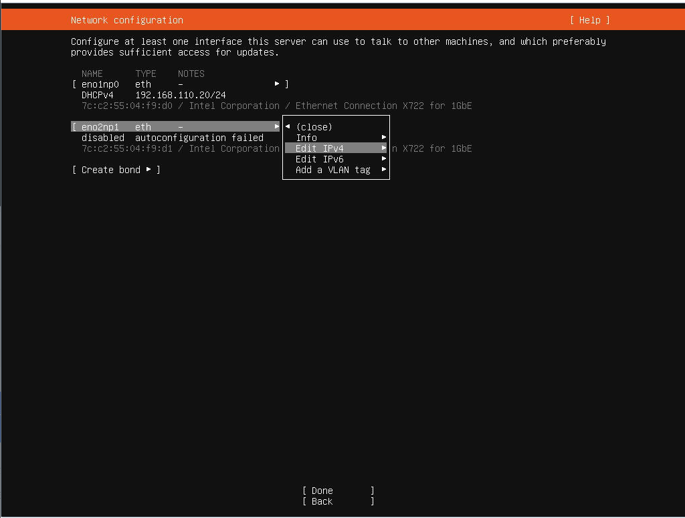685x518 pixels.
Task: Click the left arrow beside (close)
Action: point(288,127)
